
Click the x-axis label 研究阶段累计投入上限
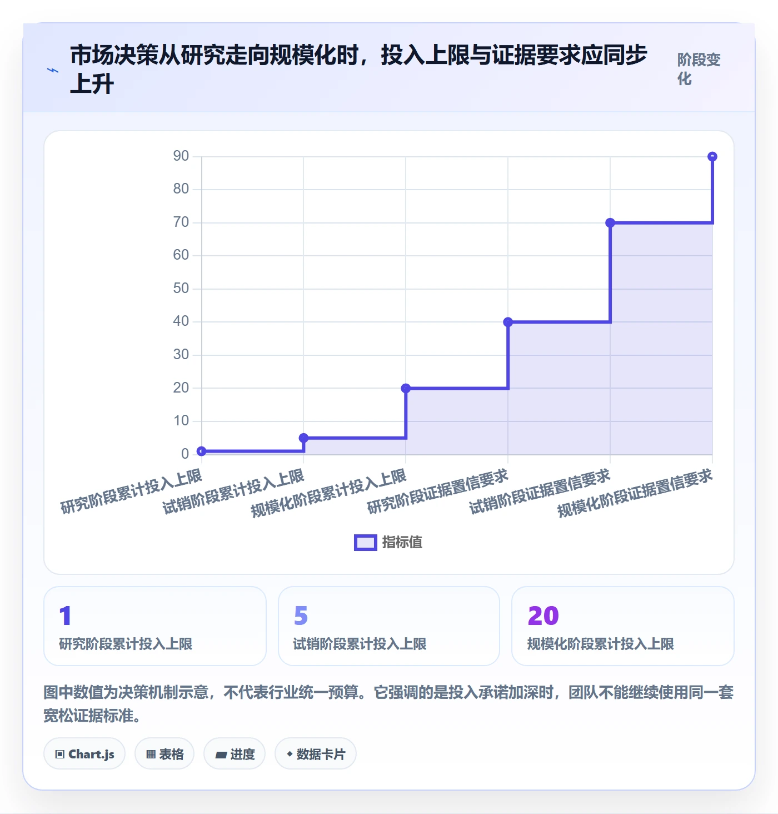pyautogui.click(x=131, y=491)
